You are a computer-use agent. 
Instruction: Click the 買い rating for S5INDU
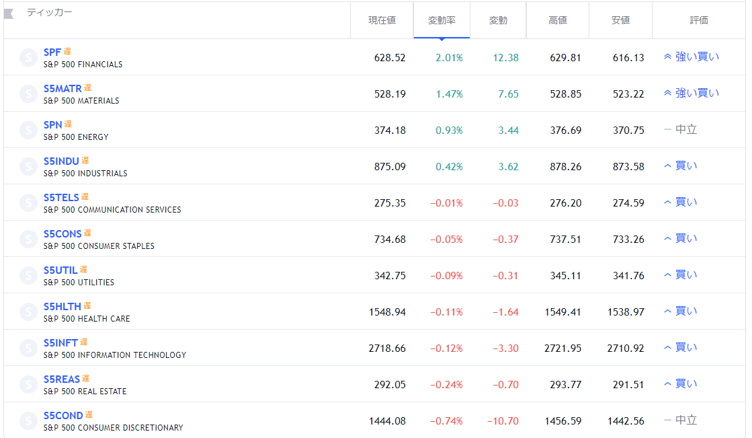[x=686, y=166]
